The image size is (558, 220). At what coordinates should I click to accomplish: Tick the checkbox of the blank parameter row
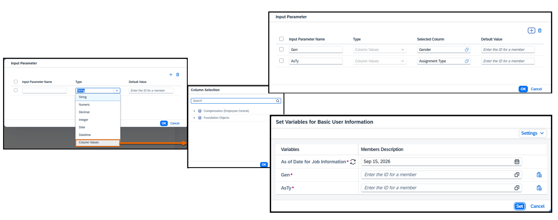point(16,90)
